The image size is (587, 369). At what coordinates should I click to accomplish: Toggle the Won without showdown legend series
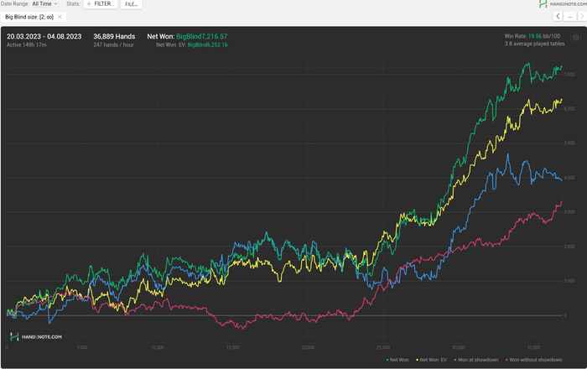click(x=533, y=360)
